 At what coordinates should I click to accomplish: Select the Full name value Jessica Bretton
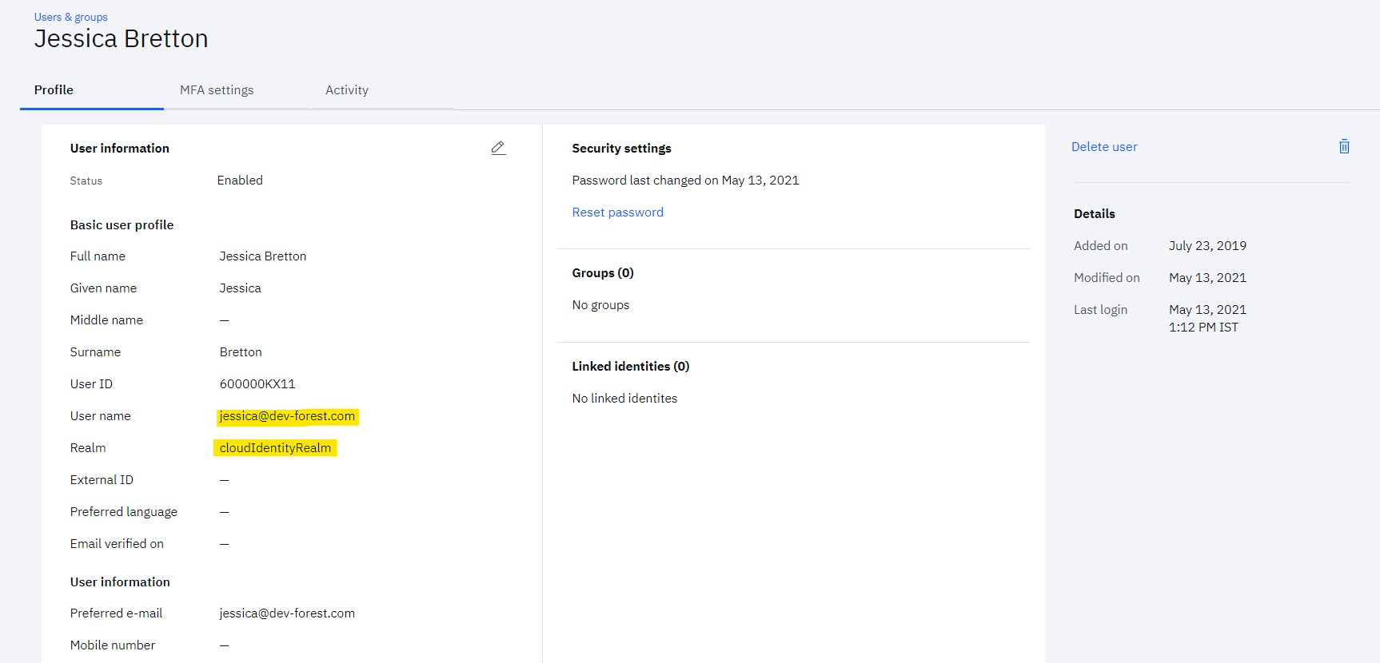click(x=263, y=256)
